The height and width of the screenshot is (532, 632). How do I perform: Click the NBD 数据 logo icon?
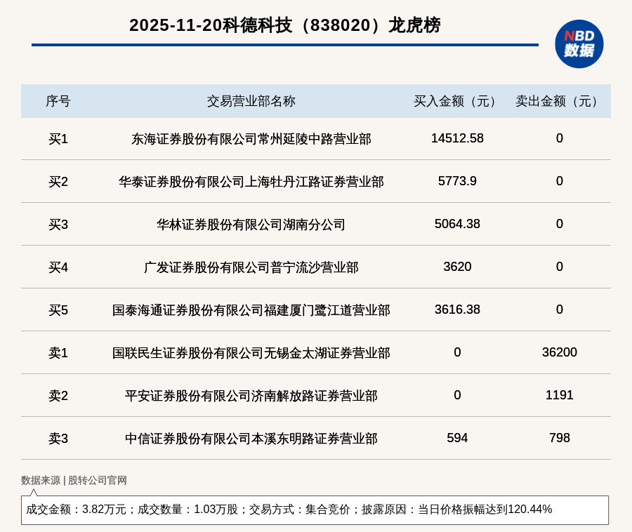[x=579, y=44]
